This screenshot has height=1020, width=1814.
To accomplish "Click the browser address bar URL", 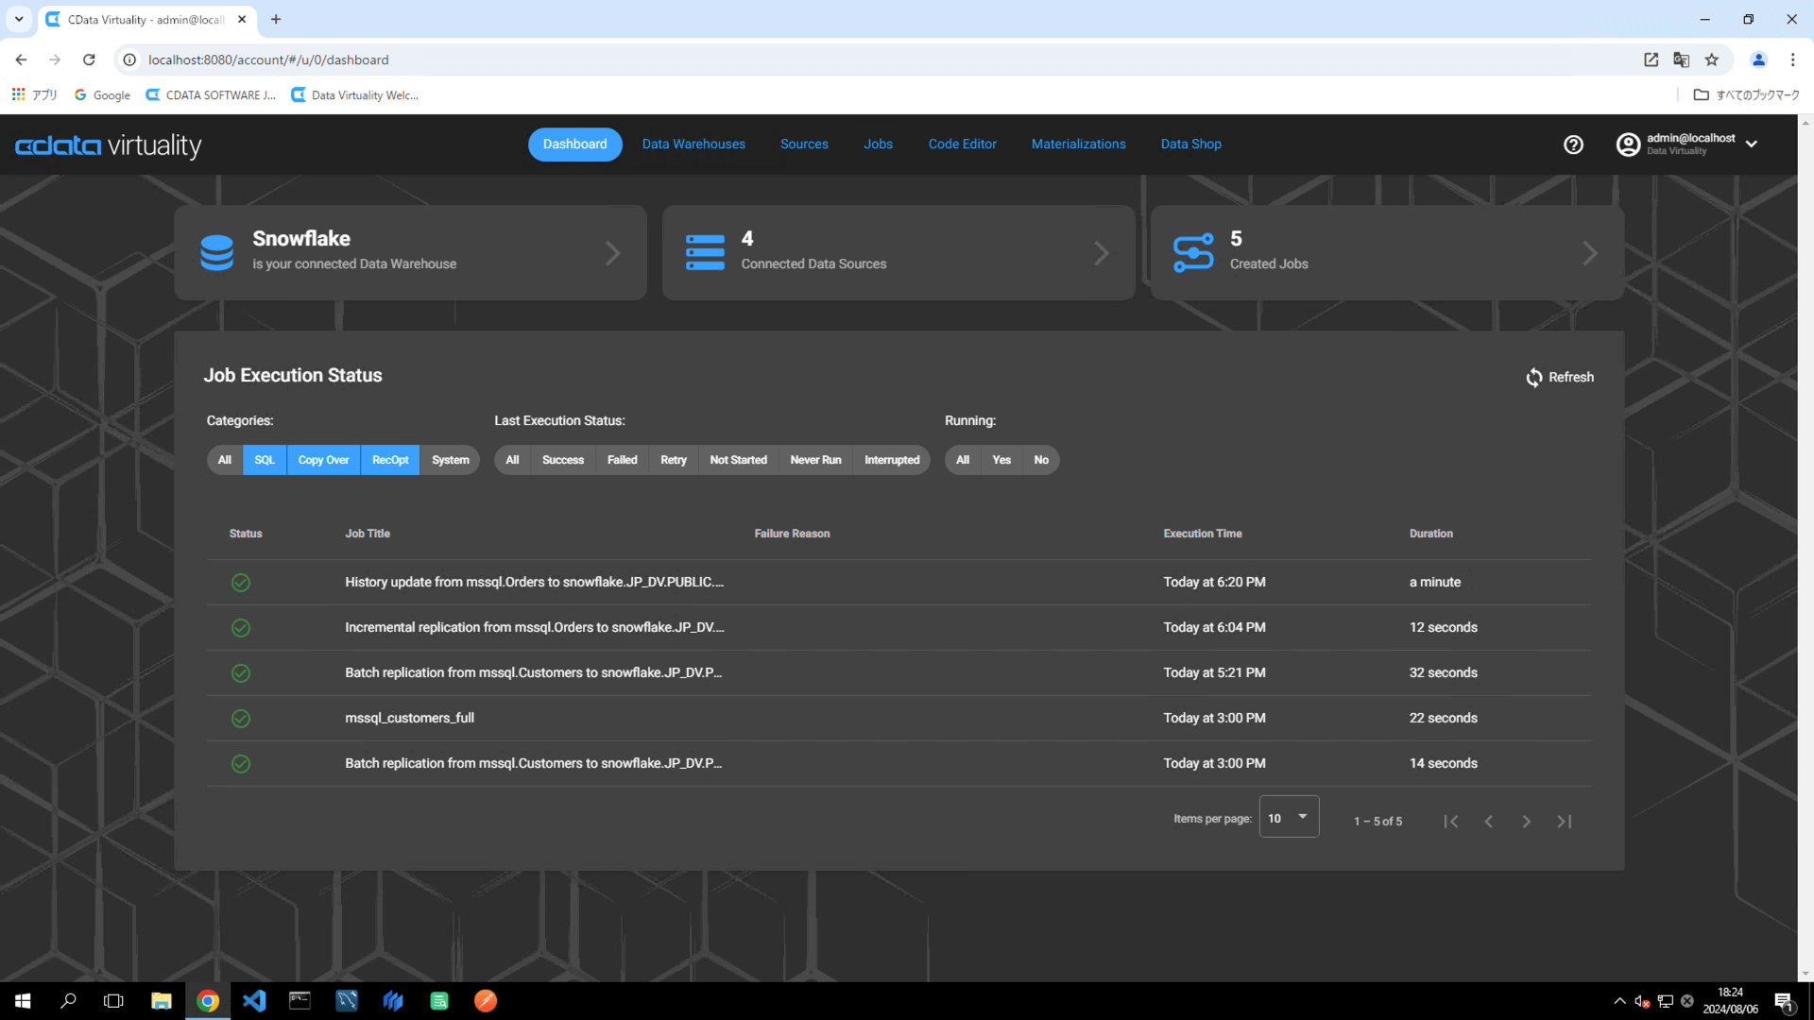I will (268, 59).
